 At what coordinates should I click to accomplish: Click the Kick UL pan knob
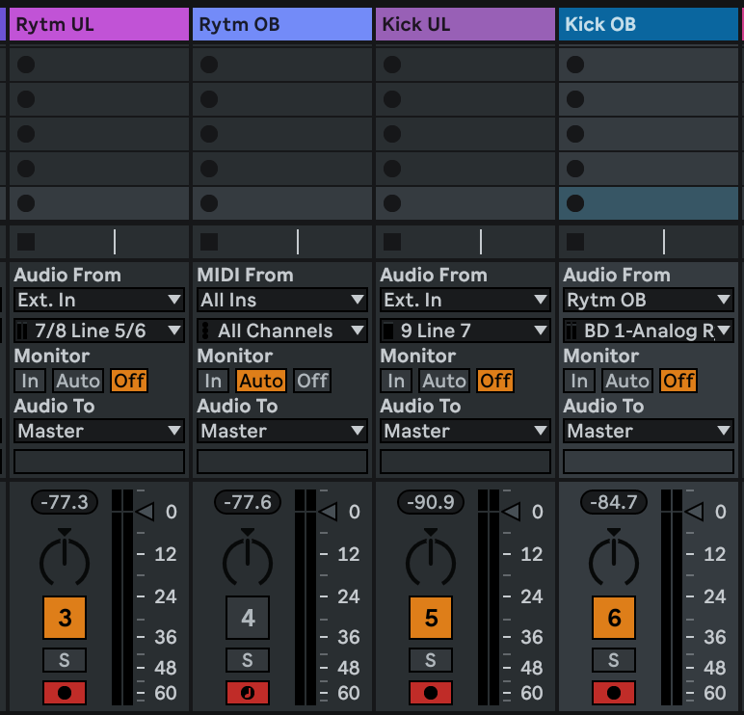431,558
